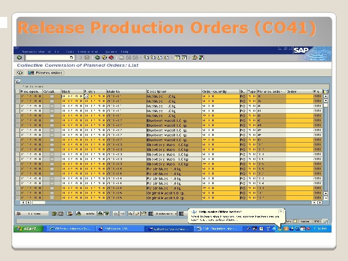
Task: Click the horizontal scrollbar thumb
Action: pos(39,203)
